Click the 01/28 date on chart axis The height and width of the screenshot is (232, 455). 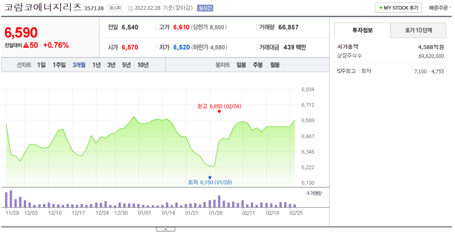tap(216, 213)
